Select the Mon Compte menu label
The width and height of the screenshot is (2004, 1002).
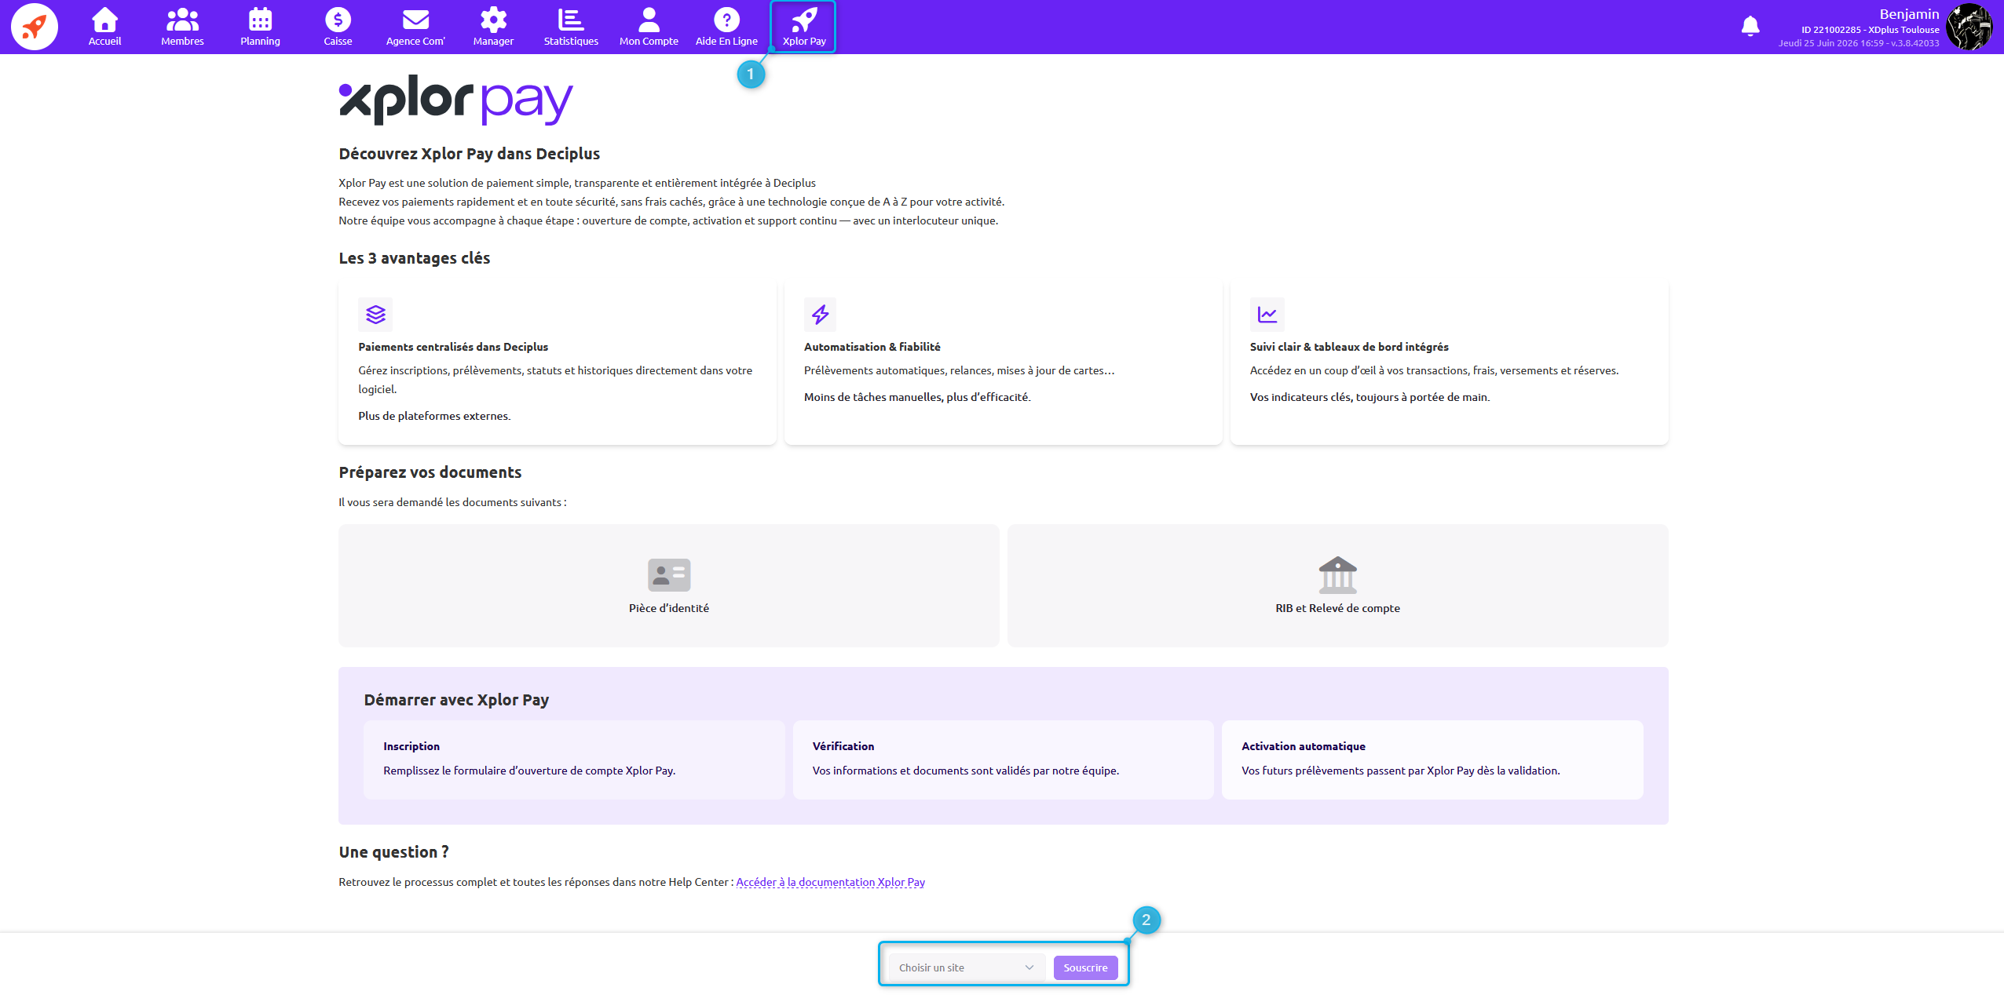coord(649,42)
